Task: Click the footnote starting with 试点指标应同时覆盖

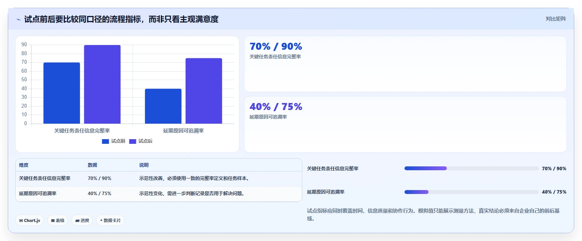Action: [x=433, y=215]
